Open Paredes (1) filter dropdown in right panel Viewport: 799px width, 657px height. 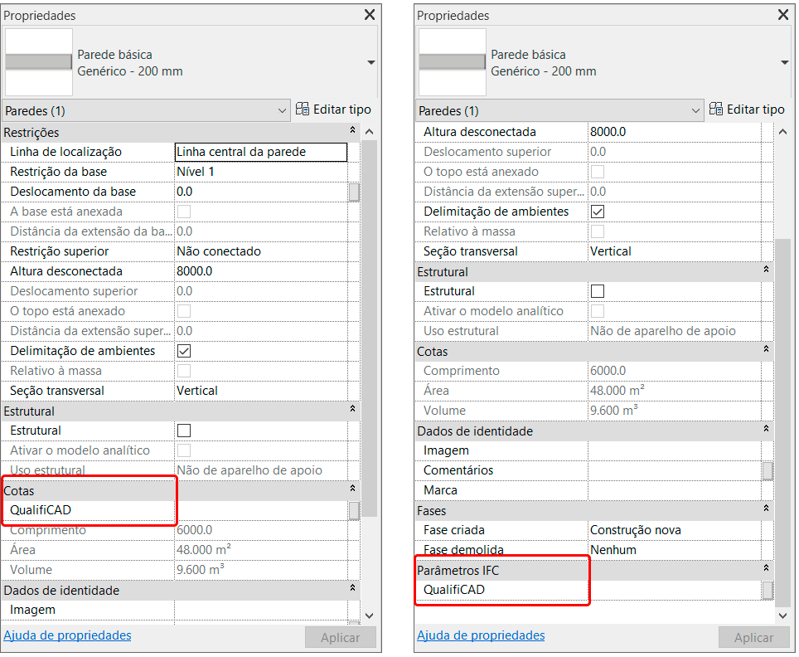pos(695,110)
